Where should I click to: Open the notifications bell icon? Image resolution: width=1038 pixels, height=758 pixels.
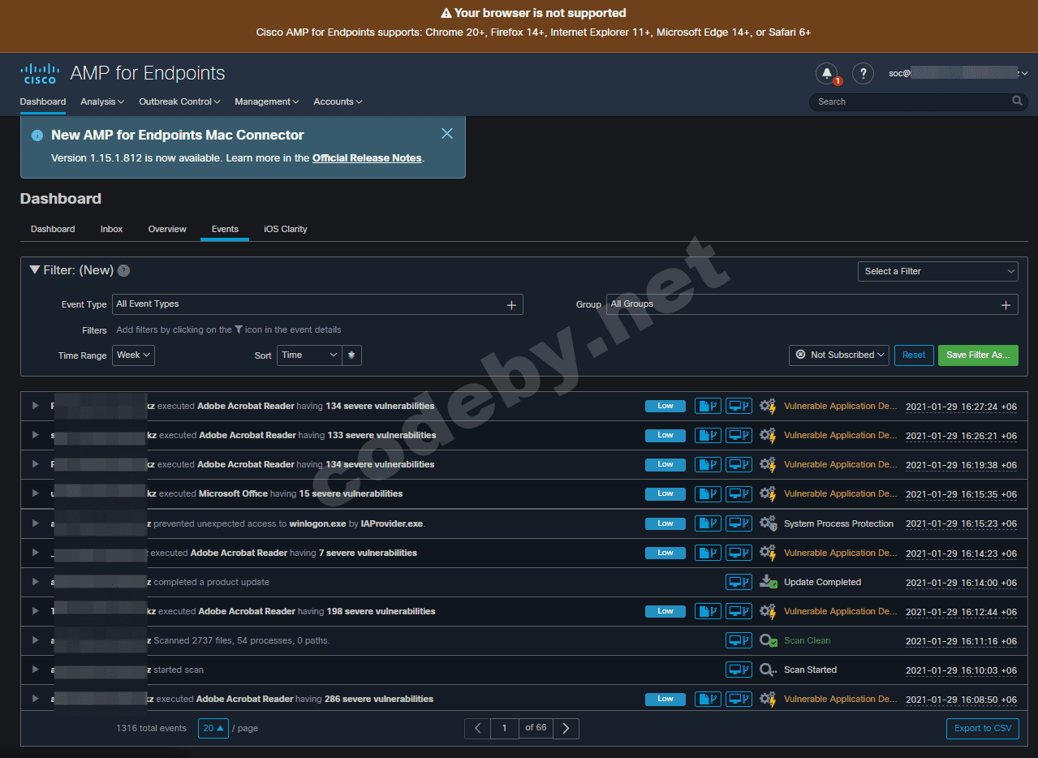pos(826,73)
